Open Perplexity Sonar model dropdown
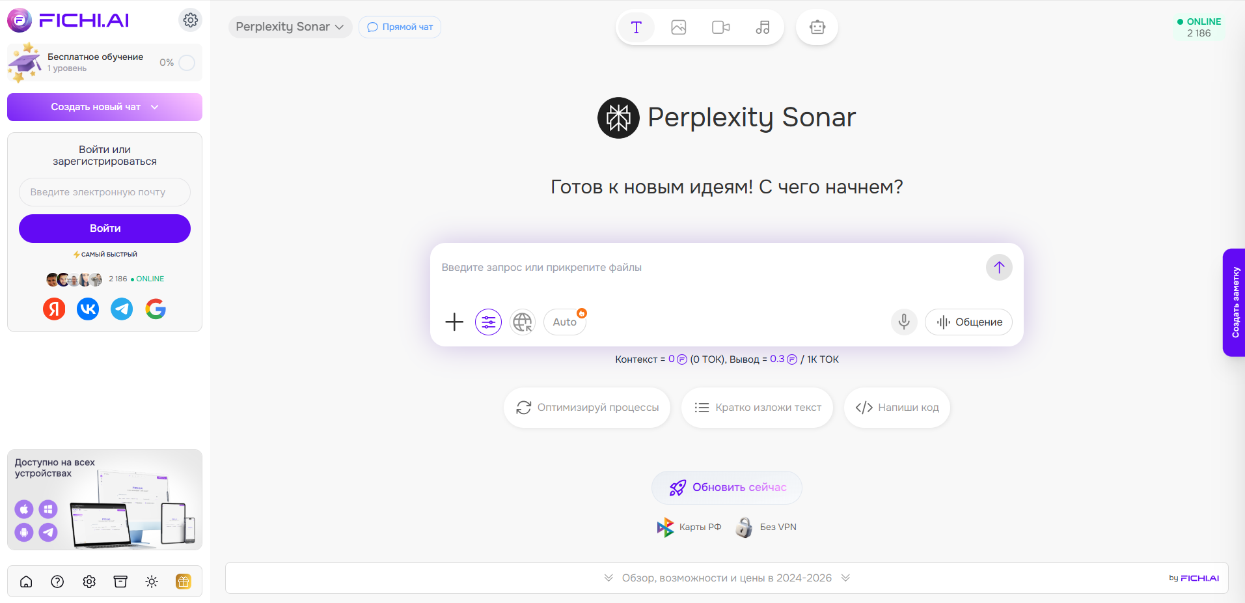 (290, 27)
